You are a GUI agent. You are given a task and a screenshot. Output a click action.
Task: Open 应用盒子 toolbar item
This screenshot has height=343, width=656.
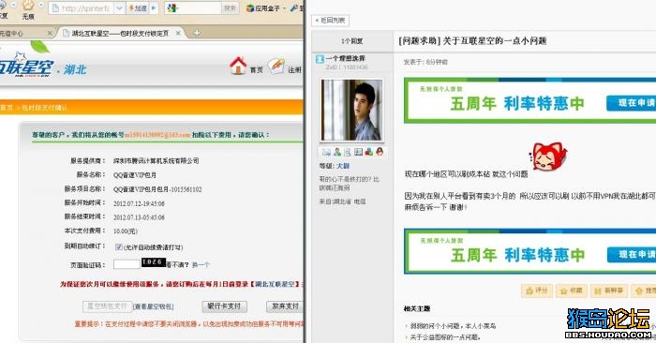click(x=266, y=7)
